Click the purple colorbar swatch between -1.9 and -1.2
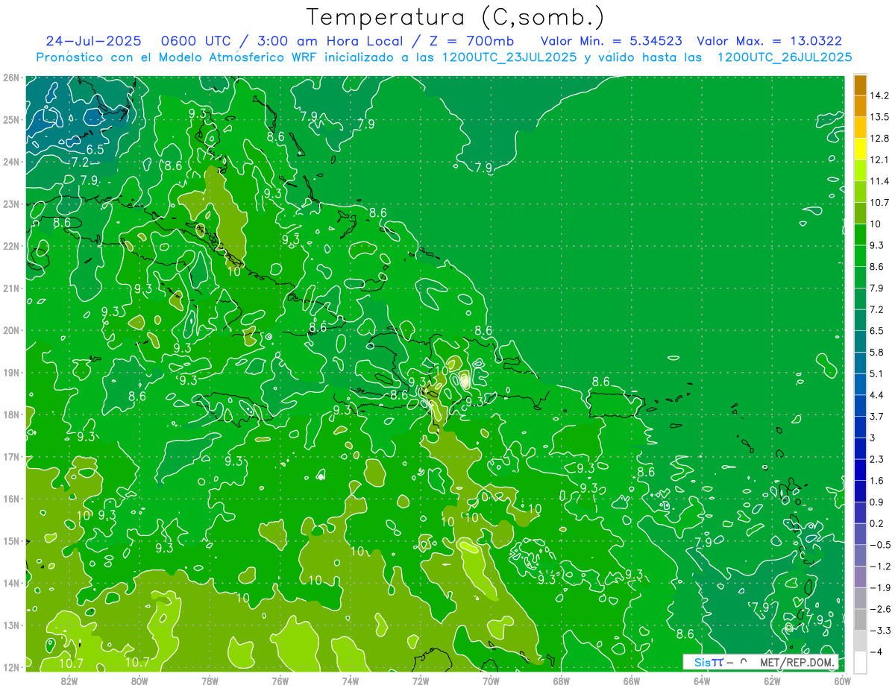This screenshot has height=691, width=895. [860, 576]
